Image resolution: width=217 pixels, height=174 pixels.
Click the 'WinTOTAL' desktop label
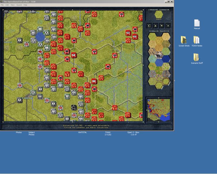82,132
